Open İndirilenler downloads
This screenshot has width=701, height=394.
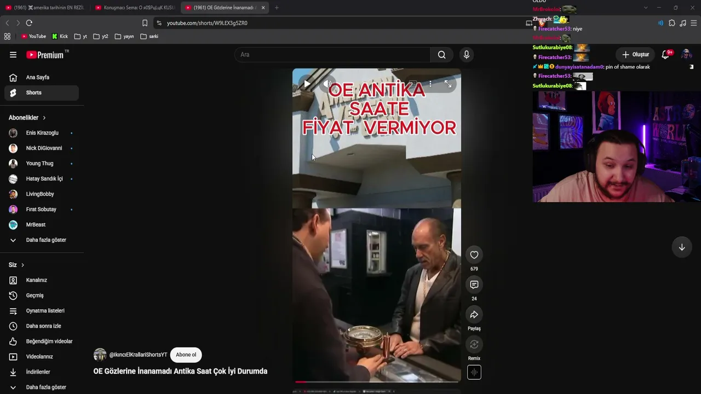click(42, 372)
